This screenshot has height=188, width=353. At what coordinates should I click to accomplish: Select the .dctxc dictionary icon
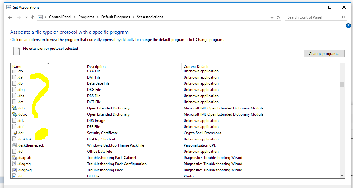pos(15,114)
